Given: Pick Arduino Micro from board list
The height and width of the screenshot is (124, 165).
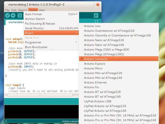Looking at the screenshot, I should [x=119, y=69].
